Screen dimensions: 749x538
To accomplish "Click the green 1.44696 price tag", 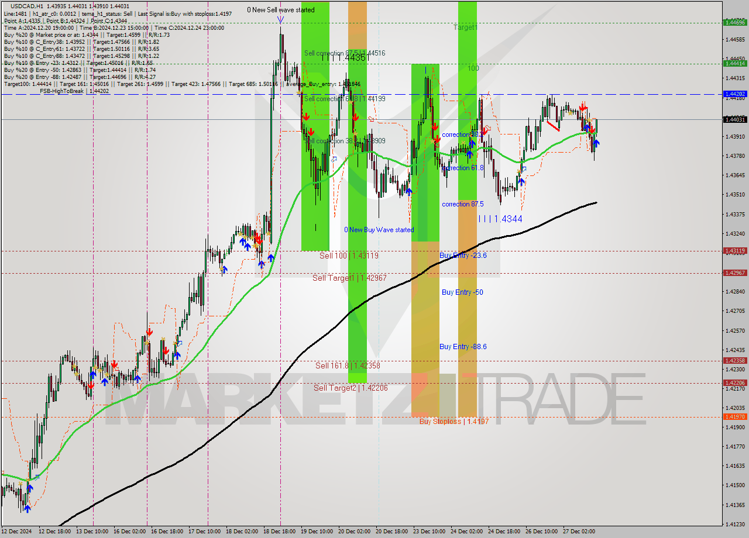I will [x=734, y=22].
